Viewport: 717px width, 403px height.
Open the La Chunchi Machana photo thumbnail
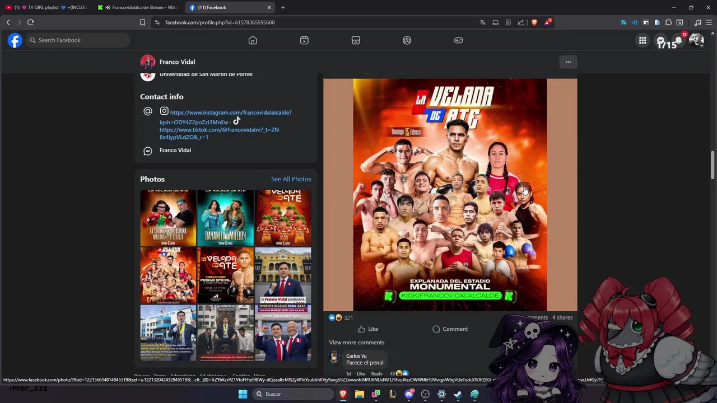pos(168,218)
